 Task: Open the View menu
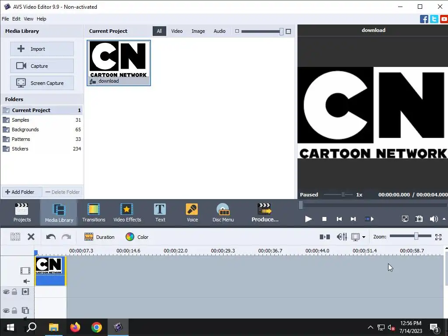28,19
